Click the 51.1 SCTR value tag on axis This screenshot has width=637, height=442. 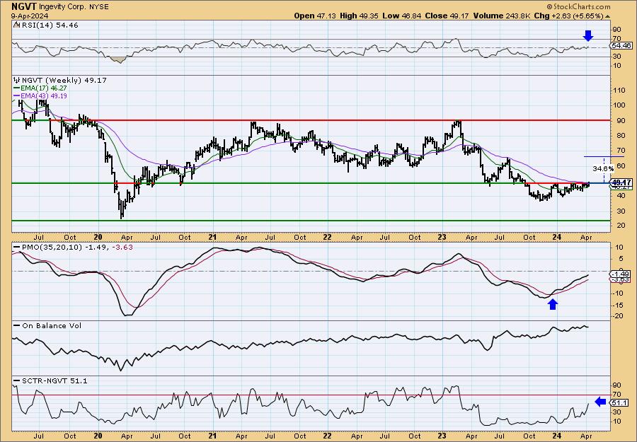619,402
